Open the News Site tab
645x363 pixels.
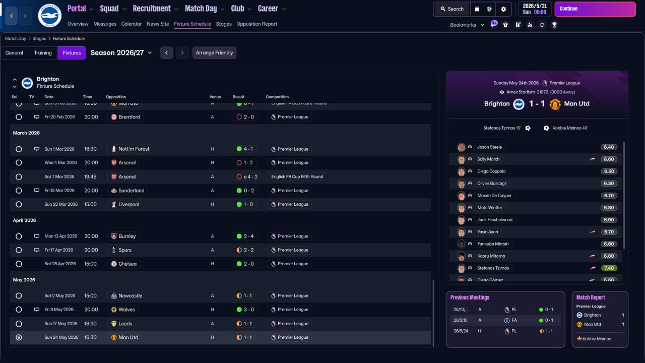click(x=158, y=24)
